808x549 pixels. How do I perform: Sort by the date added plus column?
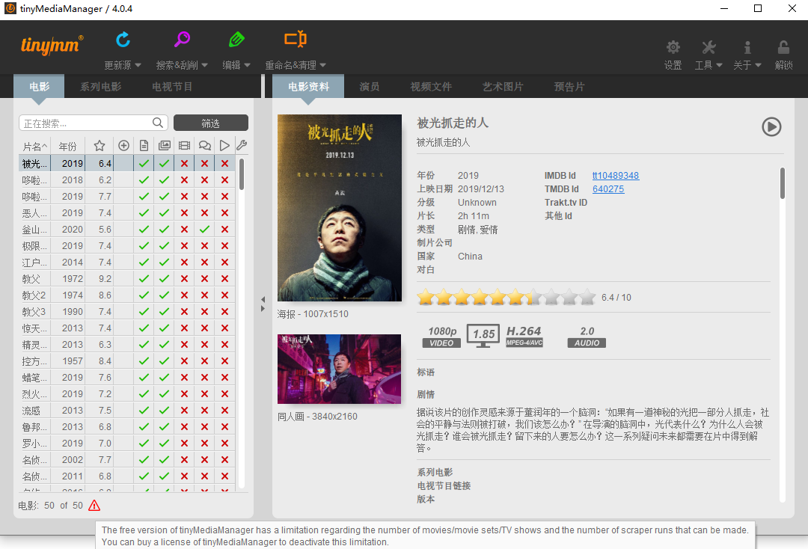tap(123, 146)
